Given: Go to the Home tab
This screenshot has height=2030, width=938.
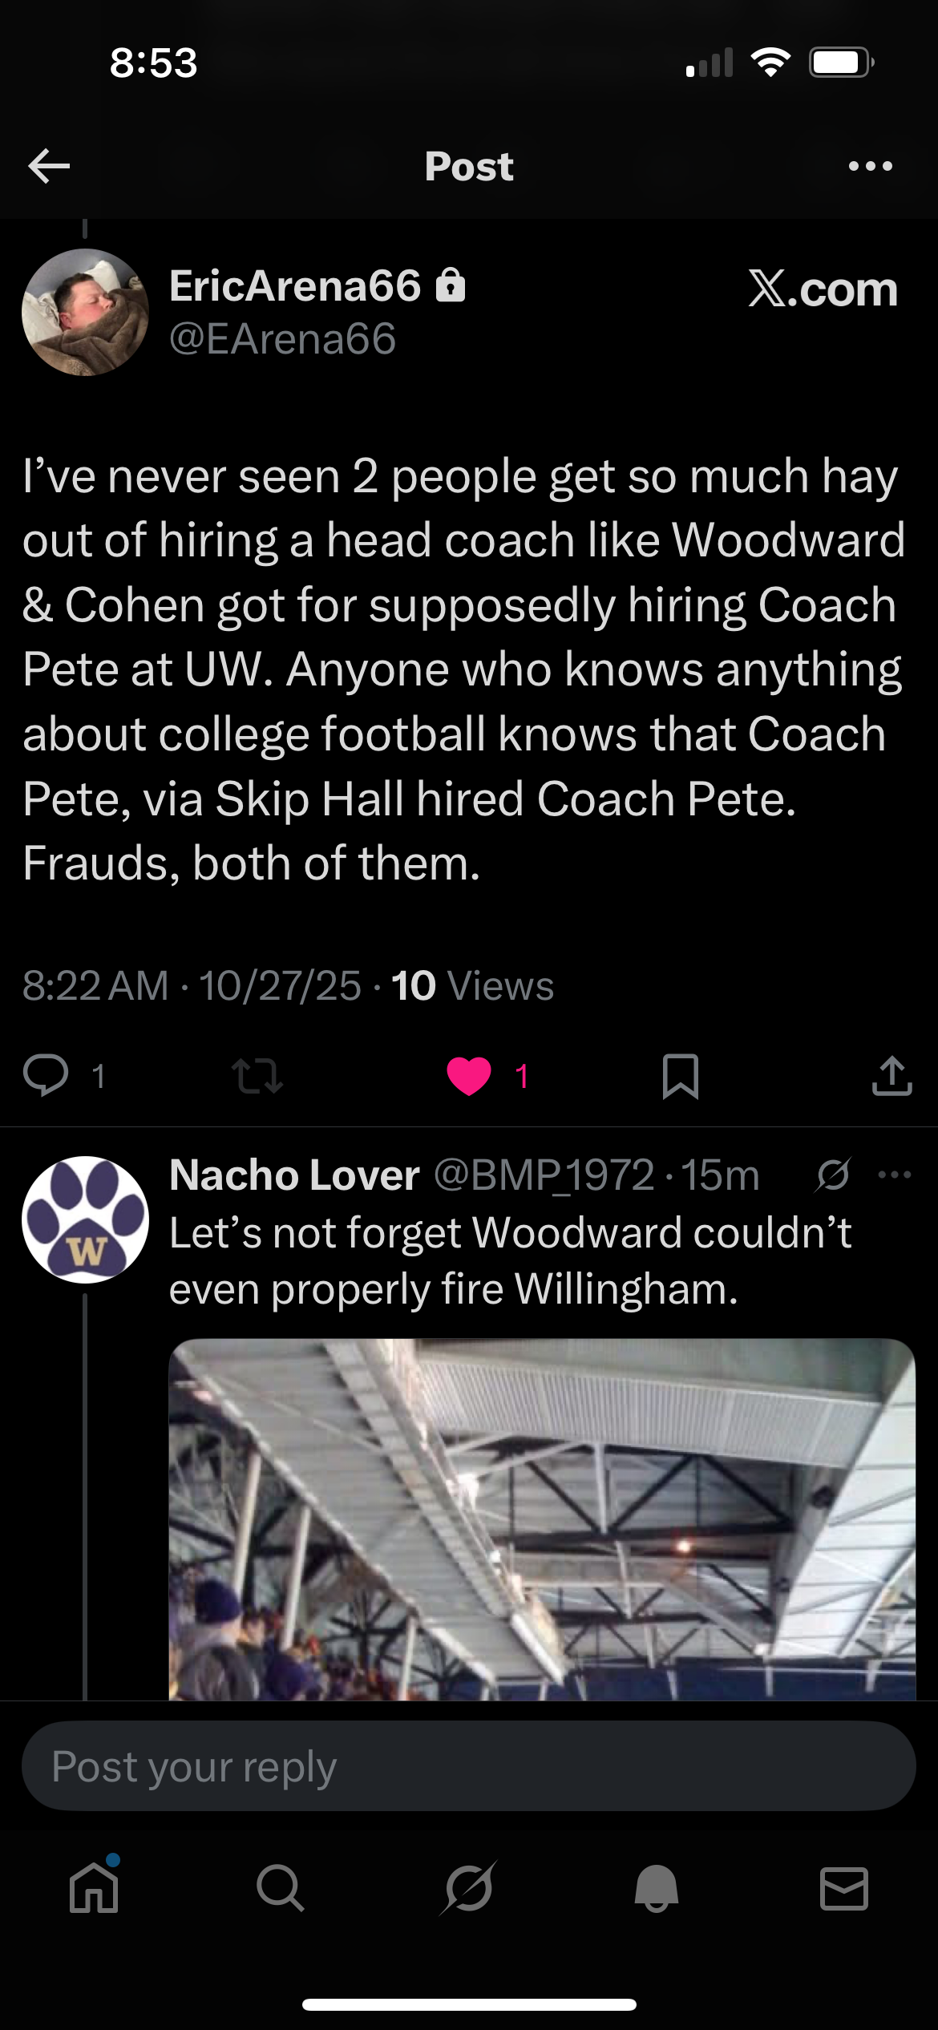Looking at the screenshot, I should tap(94, 1888).
